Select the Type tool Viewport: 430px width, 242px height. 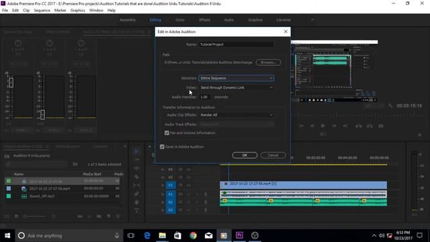coord(136,210)
